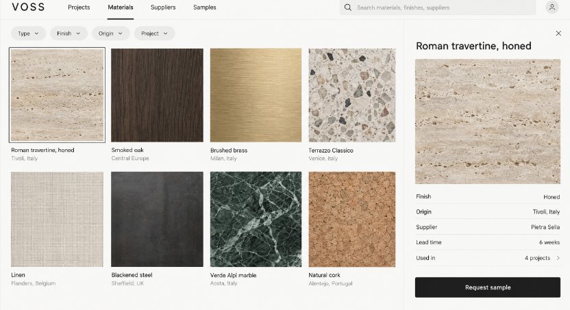Switch to the Samples tab
Image resolution: width=570 pixels, height=310 pixels.
click(x=205, y=8)
